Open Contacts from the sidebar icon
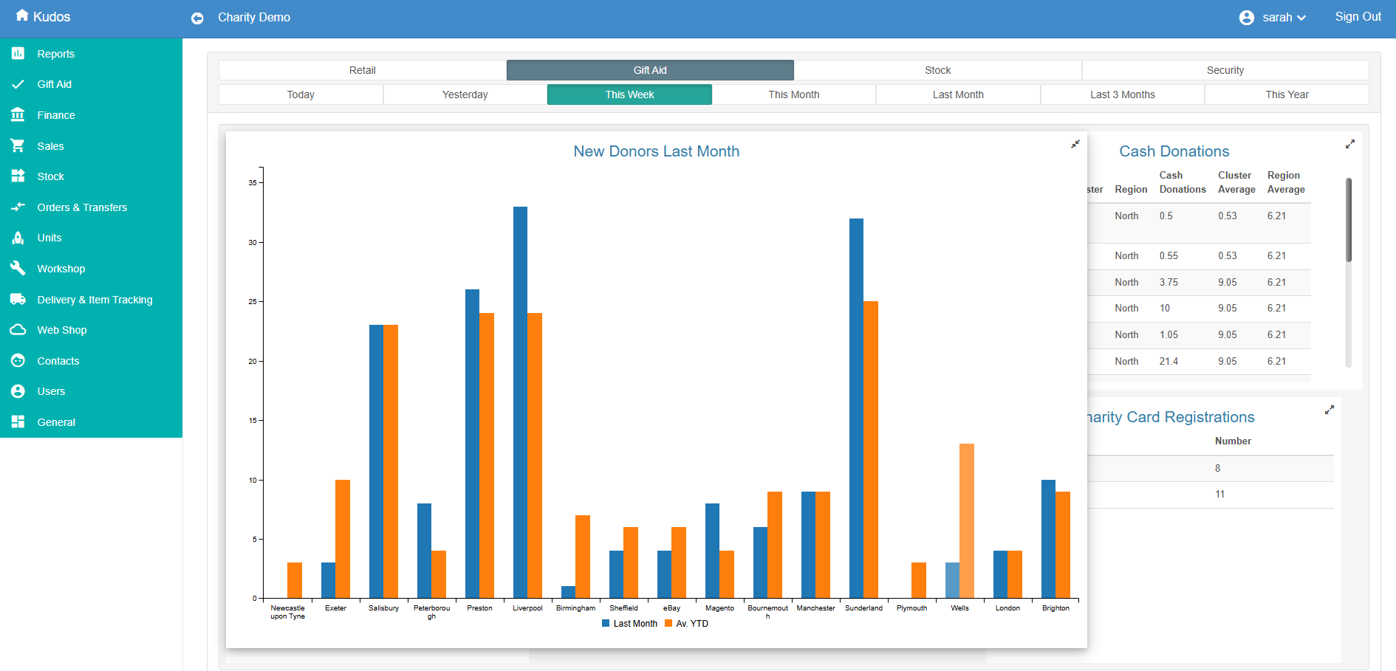 (18, 360)
